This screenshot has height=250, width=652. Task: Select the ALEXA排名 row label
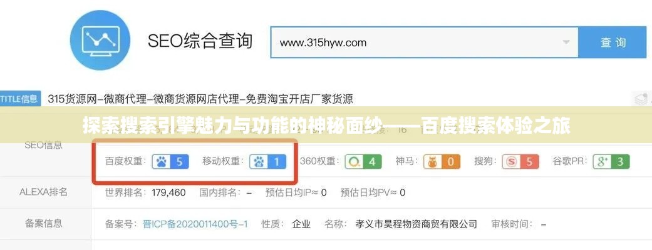tap(43, 192)
